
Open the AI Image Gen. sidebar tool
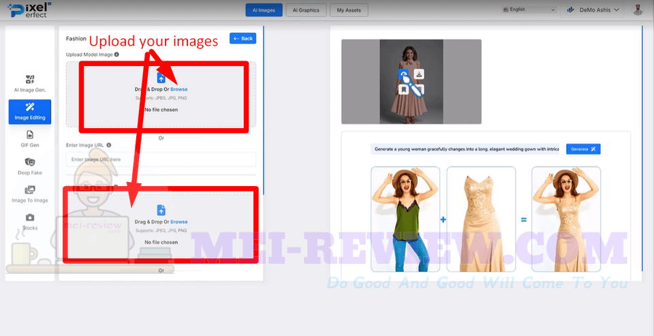tap(29, 83)
